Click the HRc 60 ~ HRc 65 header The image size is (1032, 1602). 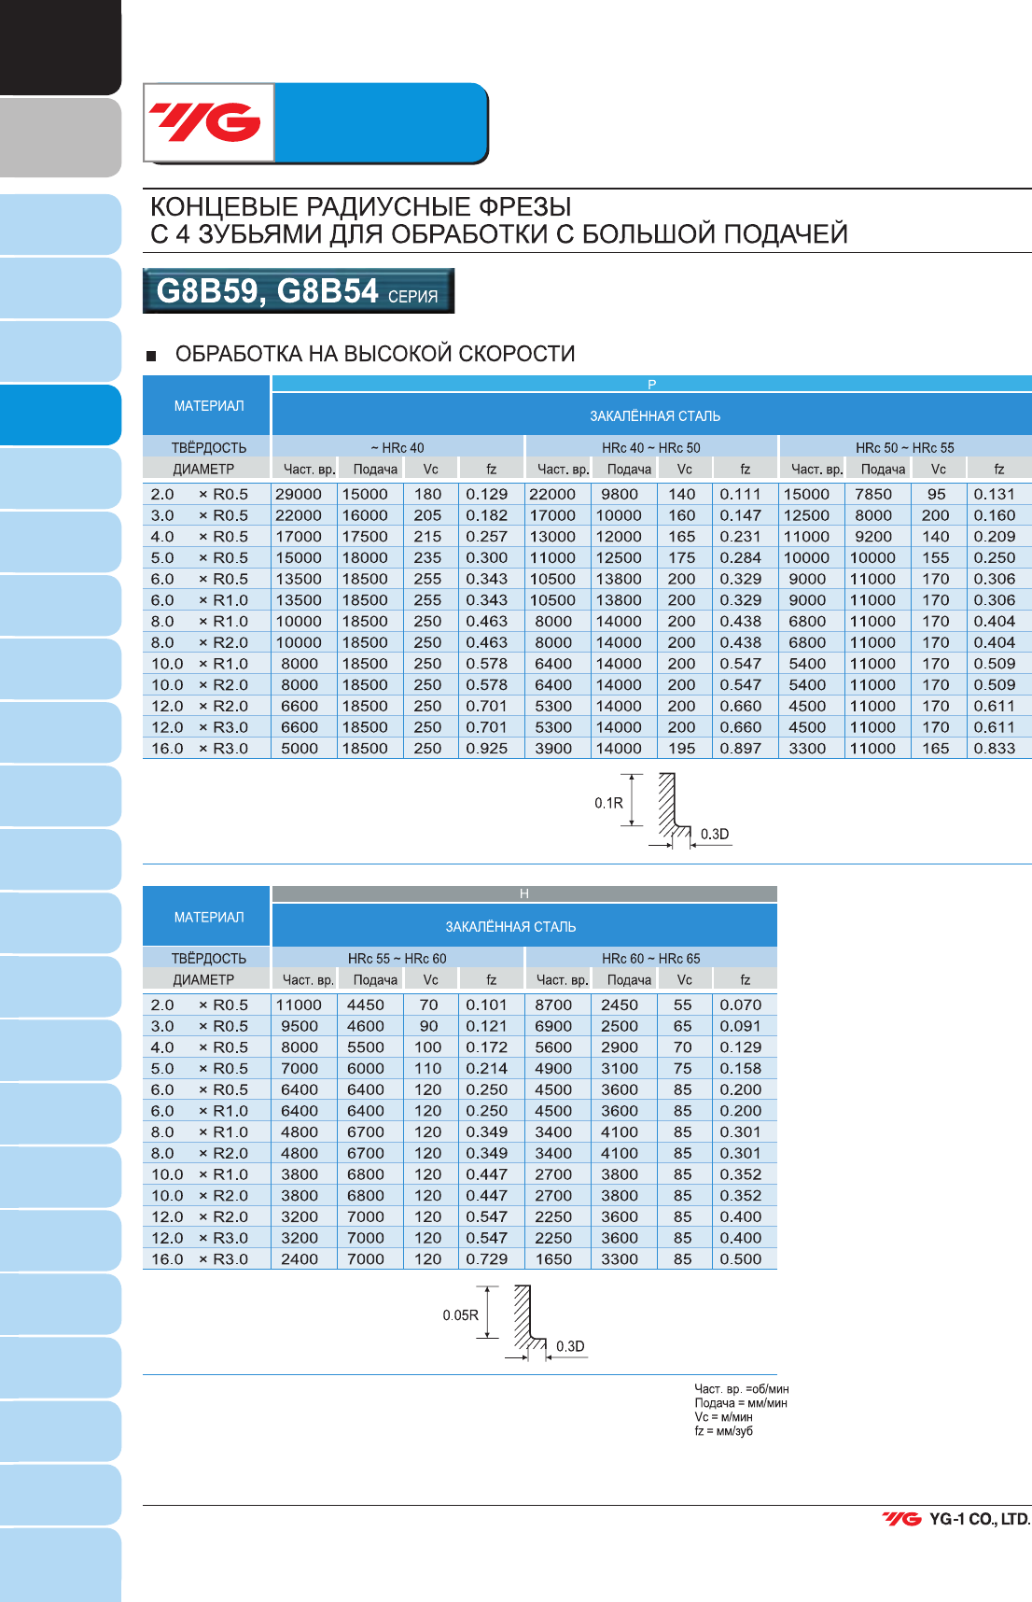click(x=651, y=958)
